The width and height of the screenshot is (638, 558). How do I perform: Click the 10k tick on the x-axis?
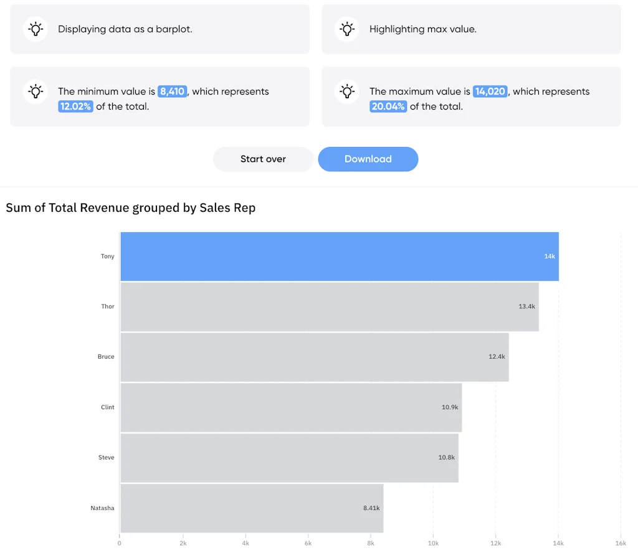coord(433,543)
